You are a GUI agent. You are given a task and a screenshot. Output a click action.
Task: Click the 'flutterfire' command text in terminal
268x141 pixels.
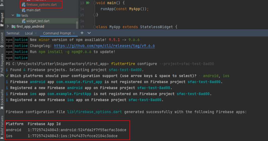tap(123, 64)
